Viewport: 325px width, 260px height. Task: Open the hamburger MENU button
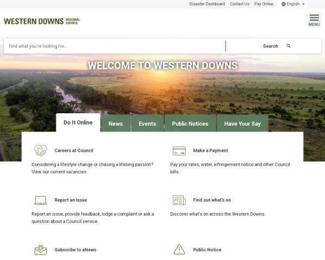click(314, 20)
